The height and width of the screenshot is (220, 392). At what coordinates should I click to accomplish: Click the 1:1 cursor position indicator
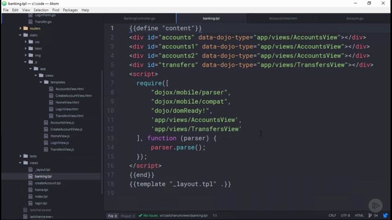[x=215, y=216]
